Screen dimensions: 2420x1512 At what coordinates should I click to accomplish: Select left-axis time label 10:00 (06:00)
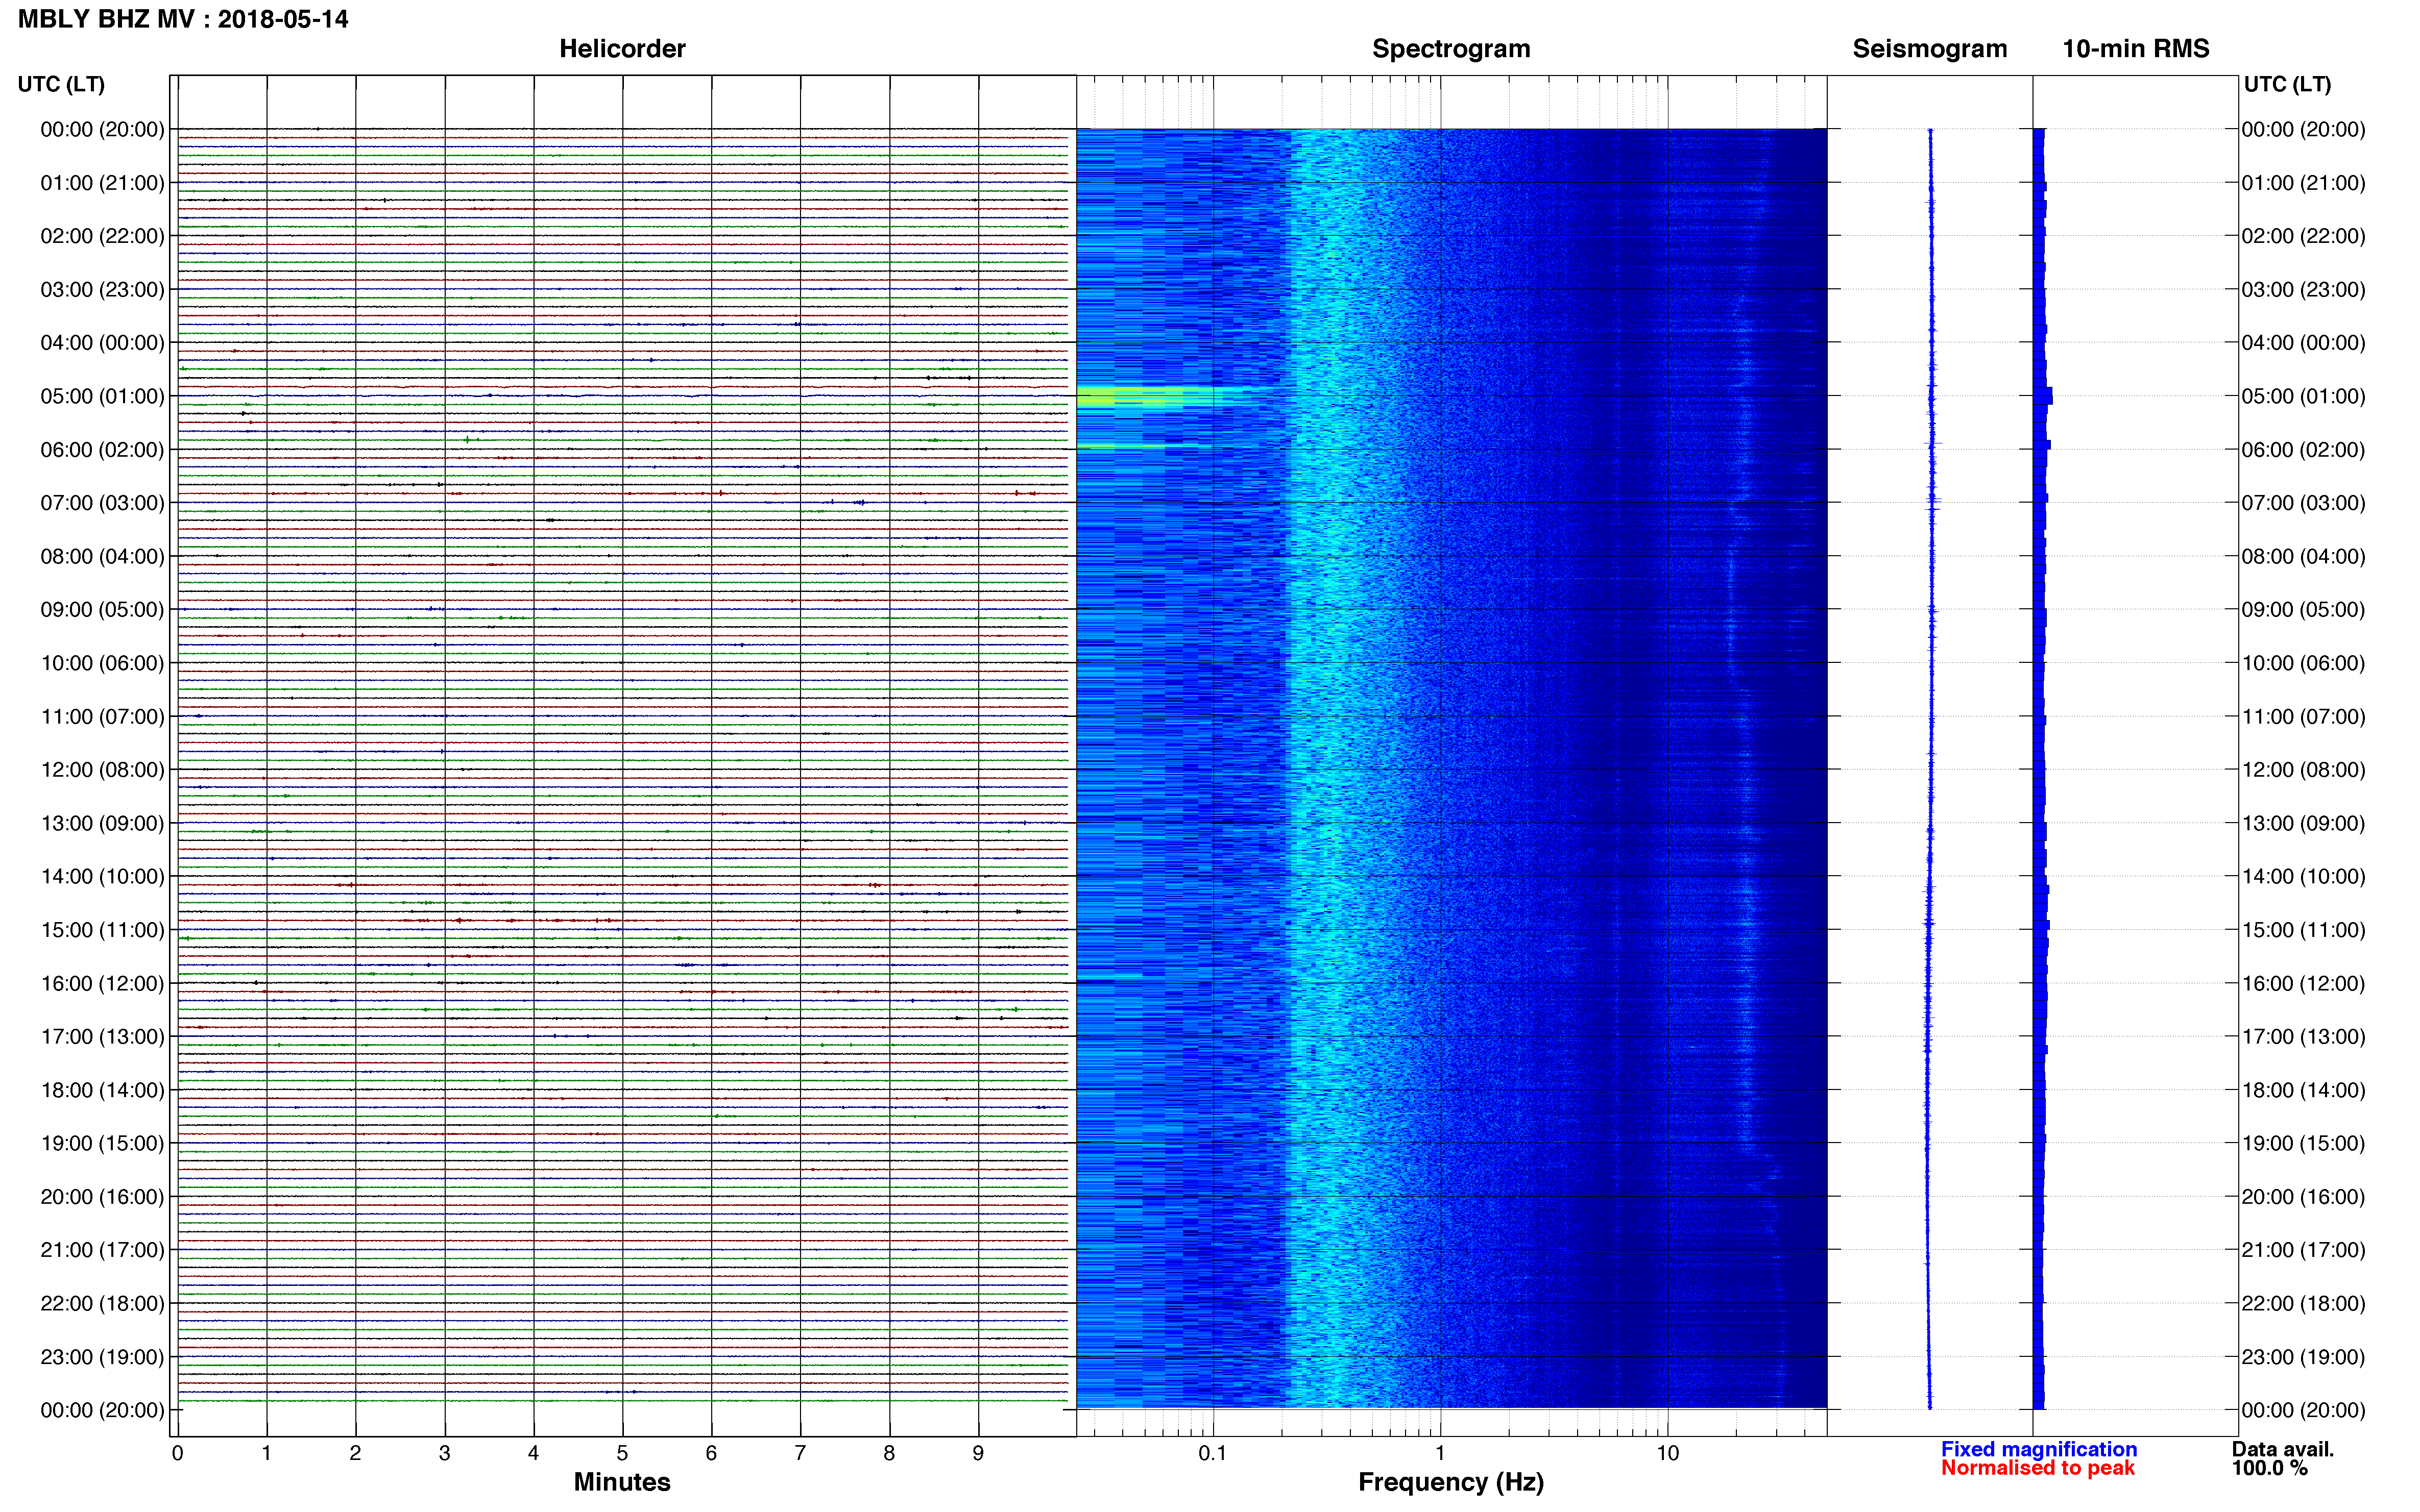point(102,663)
